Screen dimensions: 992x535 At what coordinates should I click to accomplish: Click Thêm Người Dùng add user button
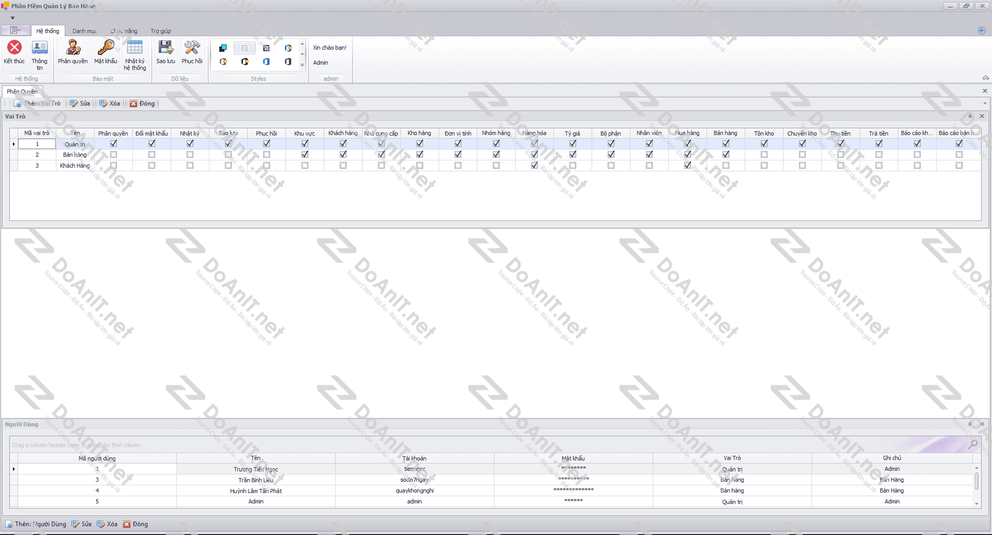click(x=36, y=524)
